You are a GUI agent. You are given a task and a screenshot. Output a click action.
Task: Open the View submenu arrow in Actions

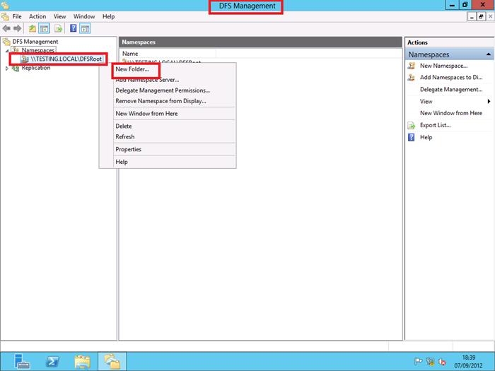pyautogui.click(x=489, y=101)
